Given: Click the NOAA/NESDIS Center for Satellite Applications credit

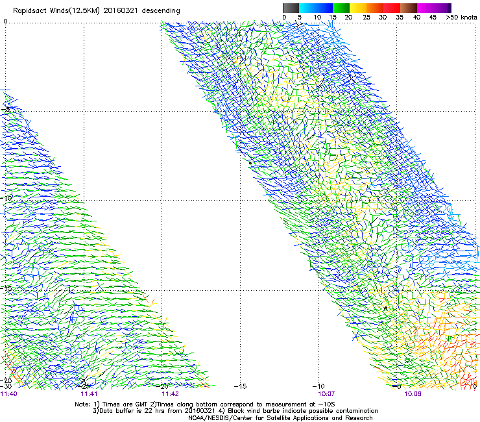Looking at the screenshot, I should coord(280,418).
